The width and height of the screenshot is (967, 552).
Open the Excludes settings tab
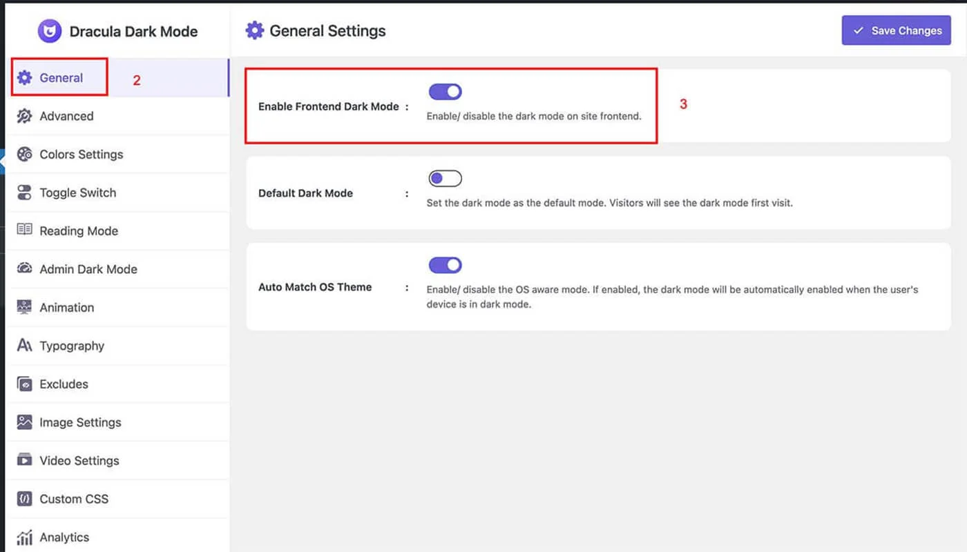coord(64,384)
